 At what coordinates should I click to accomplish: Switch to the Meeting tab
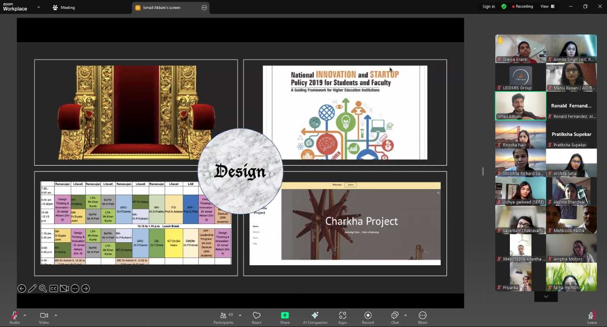click(64, 8)
